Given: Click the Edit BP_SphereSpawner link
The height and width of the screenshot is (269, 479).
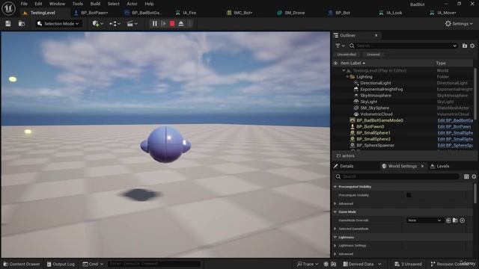Looking at the screenshot, I should [x=455, y=146].
